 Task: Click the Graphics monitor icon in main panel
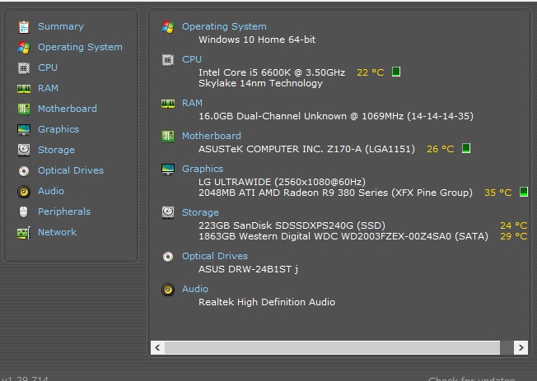pyautogui.click(x=168, y=170)
